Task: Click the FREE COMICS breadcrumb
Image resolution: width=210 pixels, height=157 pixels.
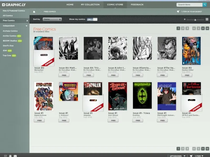Action: click(50, 12)
